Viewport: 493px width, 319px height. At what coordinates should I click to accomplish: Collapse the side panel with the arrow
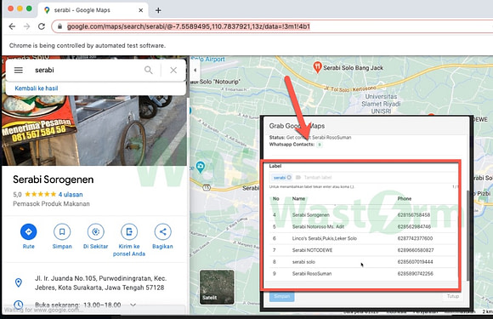click(x=195, y=70)
